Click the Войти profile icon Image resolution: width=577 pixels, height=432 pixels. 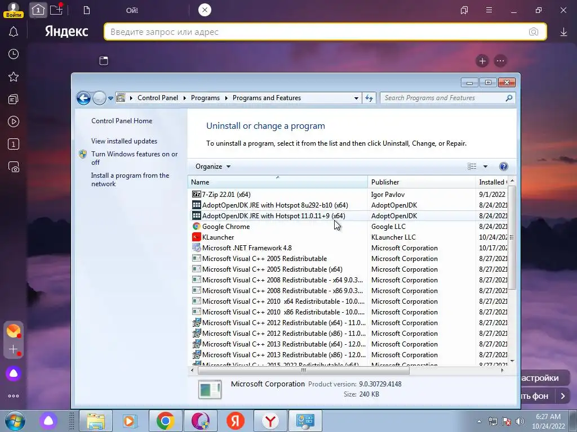coord(14,10)
